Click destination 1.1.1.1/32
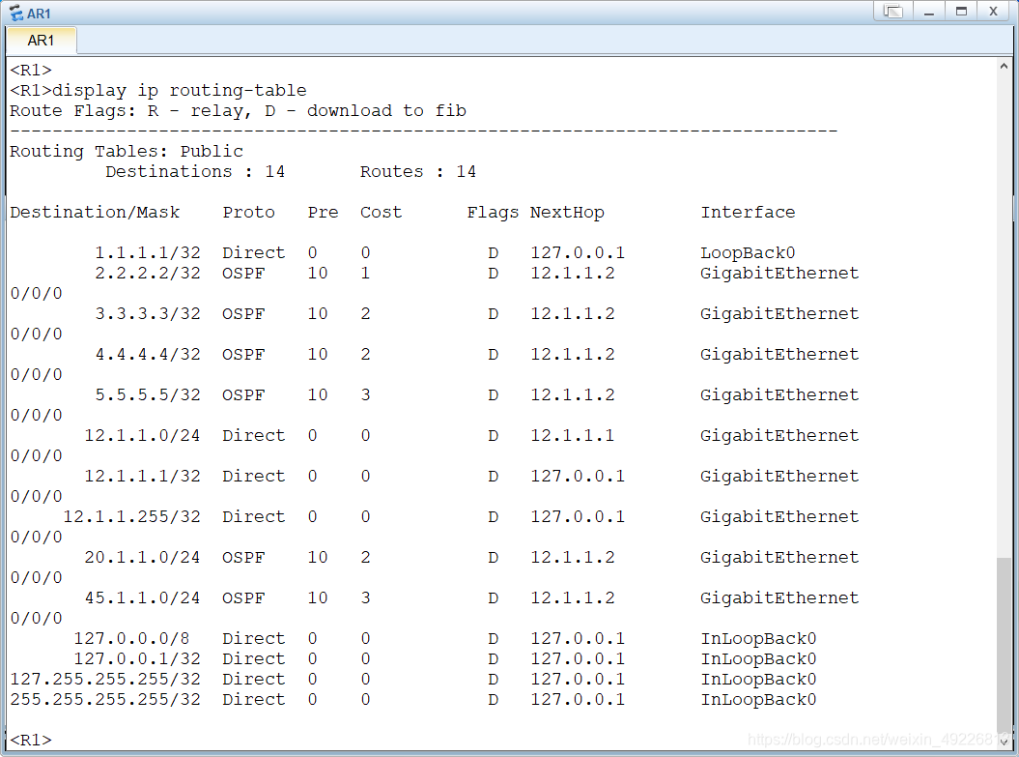The width and height of the screenshot is (1019, 757). point(148,252)
